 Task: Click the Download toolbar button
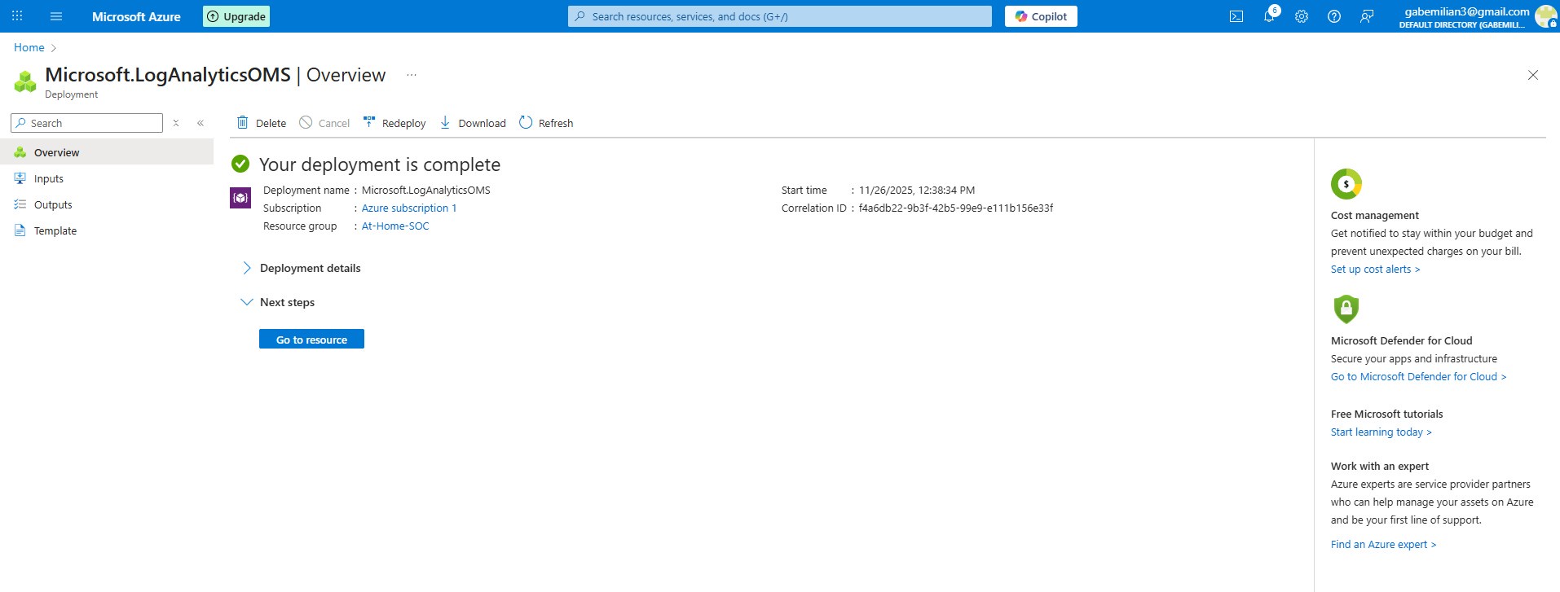(x=473, y=123)
